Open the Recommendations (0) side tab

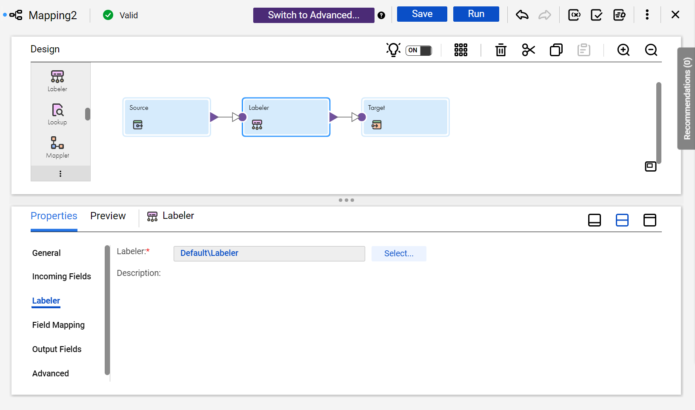(686, 98)
